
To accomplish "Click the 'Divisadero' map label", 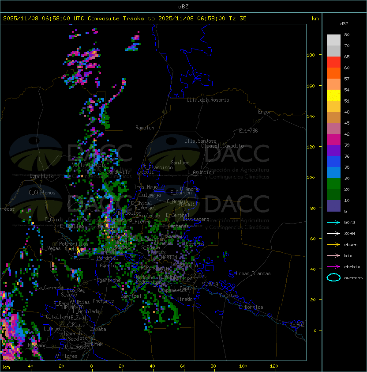I will point(196,219).
